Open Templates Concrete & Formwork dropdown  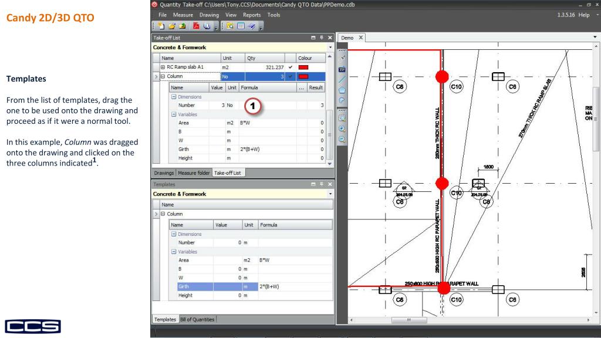(330, 194)
